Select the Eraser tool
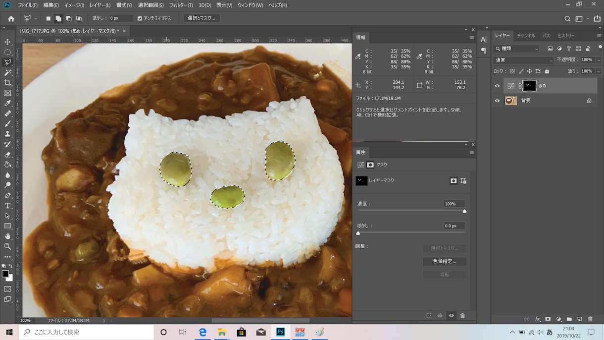Viewport: 604px width, 340px height. click(x=7, y=155)
